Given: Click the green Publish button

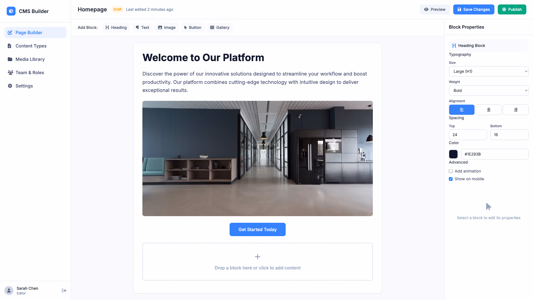Looking at the screenshot, I should (512, 9).
